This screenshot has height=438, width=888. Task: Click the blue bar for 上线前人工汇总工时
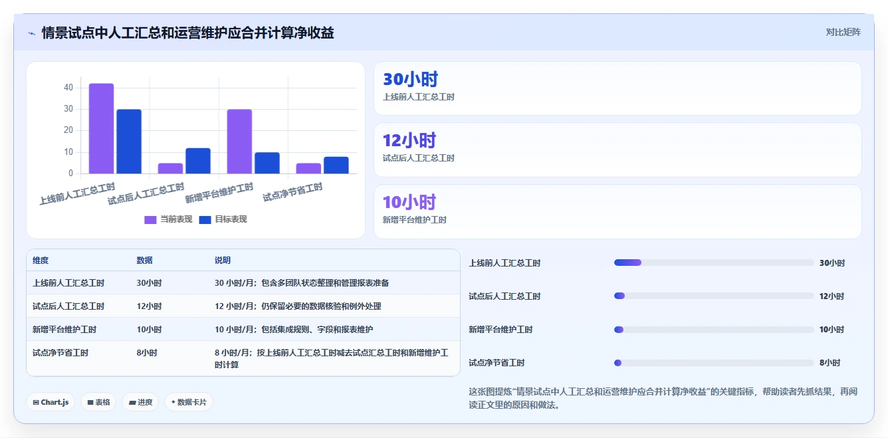(129, 142)
